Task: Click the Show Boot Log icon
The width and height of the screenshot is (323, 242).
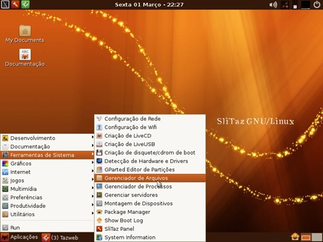Action: point(99,220)
